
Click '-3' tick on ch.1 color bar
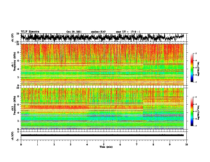(196, 53)
